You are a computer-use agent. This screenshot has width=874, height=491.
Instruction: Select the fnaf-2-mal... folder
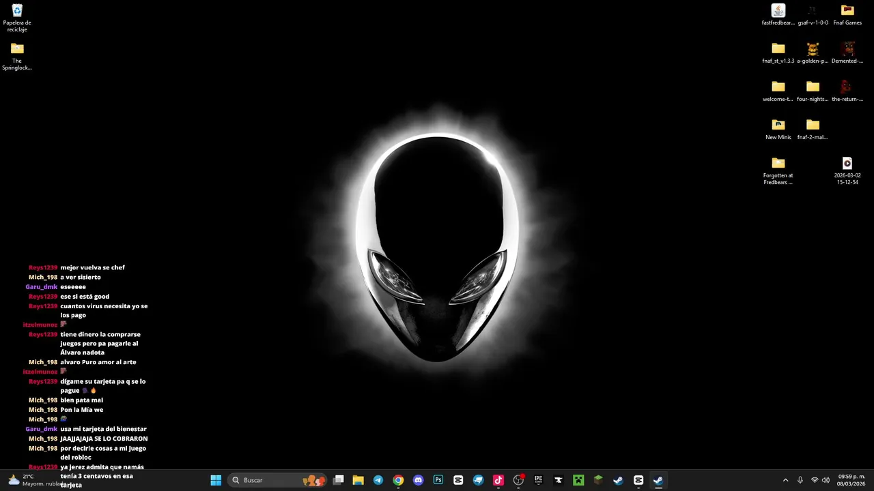(x=813, y=130)
